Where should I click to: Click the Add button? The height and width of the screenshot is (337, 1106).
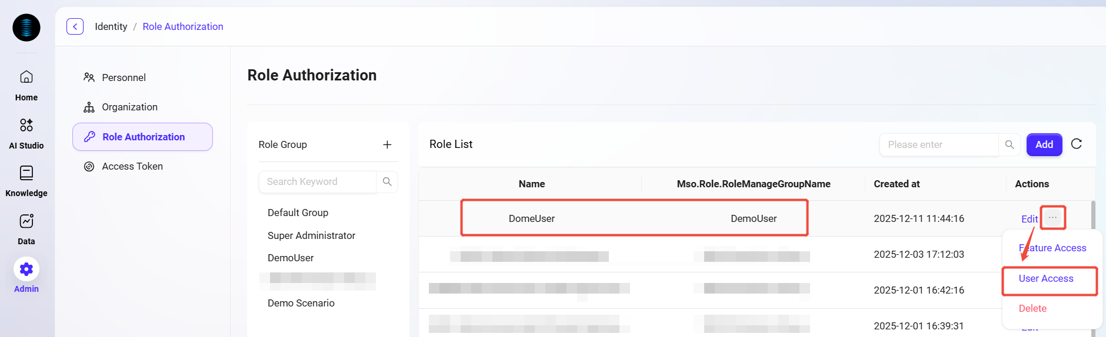point(1044,145)
